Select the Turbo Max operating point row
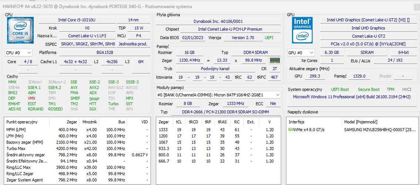Image resolution: width=420 pixels, height=185 pixels. tap(77, 149)
